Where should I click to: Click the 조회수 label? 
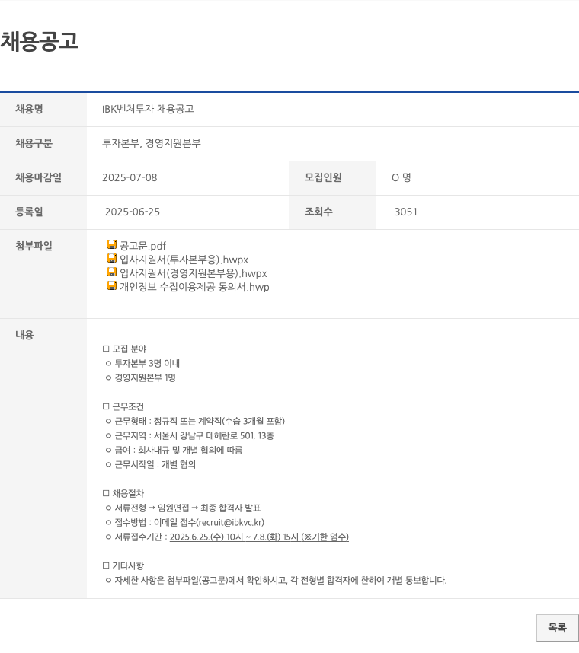coord(318,212)
